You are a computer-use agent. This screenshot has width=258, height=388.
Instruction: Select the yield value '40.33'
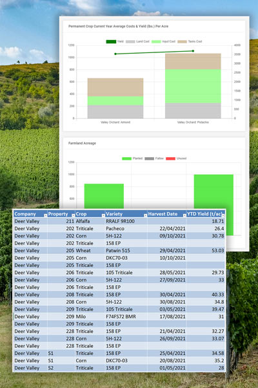click(x=206, y=295)
